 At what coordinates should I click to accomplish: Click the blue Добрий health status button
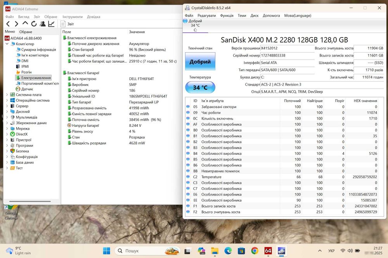click(x=200, y=62)
